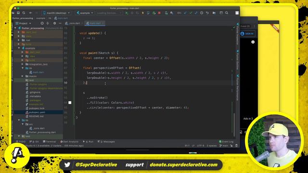Click the info icon in the window behind

pos(253,42)
